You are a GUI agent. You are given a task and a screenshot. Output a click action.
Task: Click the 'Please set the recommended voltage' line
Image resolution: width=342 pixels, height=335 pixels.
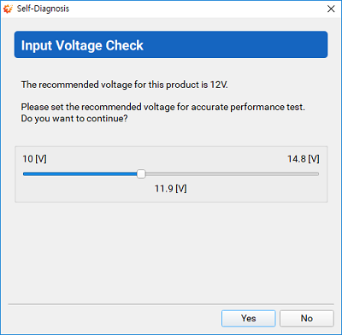(x=163, y=107)
